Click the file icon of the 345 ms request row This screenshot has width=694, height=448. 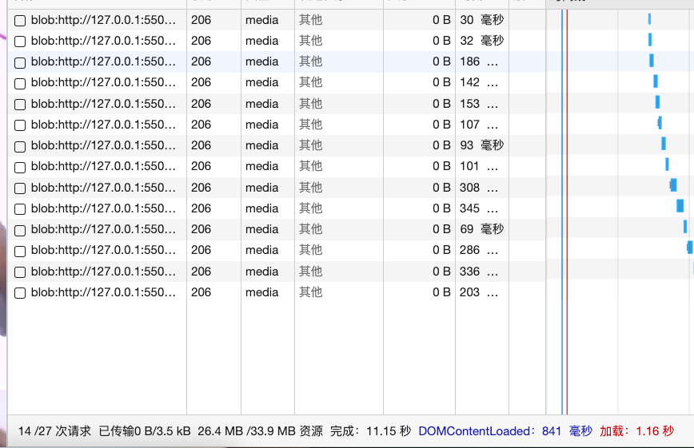point(20,209)
